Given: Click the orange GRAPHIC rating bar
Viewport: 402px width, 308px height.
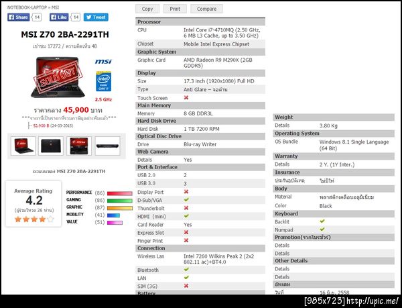Looking at the screenshot, I should pyautogui.click(x=120, y=208).
